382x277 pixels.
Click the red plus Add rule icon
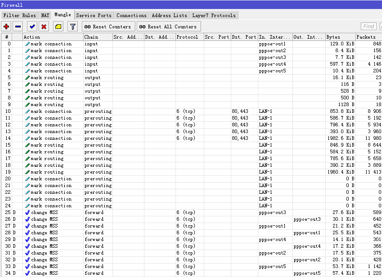click(6, 27)
